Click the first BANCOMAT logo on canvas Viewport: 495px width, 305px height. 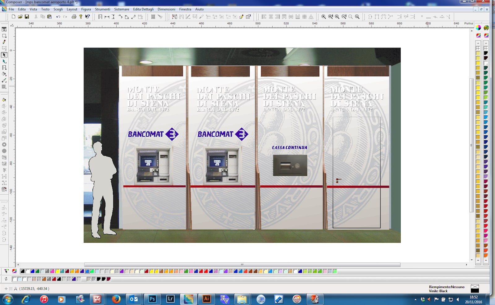click(153, 134)
